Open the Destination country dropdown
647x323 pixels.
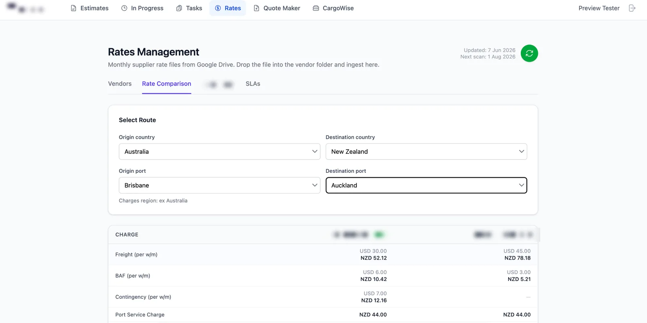point(426,151)
